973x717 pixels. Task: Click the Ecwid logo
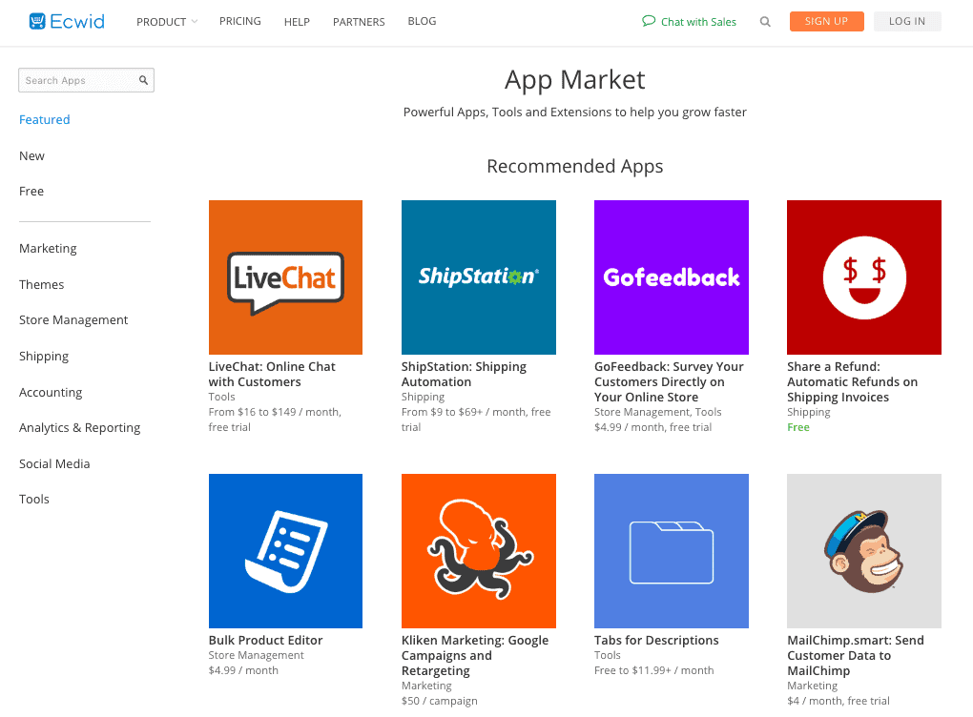pos(67,21)
